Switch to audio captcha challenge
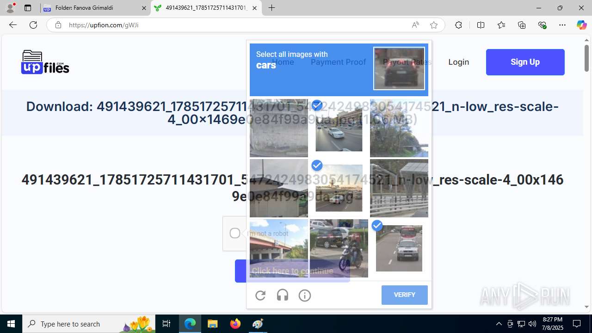The height and width of the screenshot is (333, 592). coord(283,295)
